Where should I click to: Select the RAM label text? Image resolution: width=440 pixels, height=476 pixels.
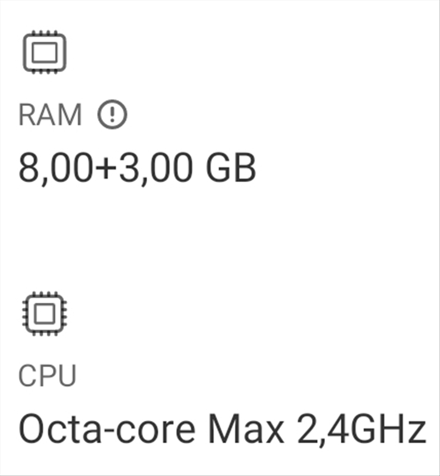50,115
